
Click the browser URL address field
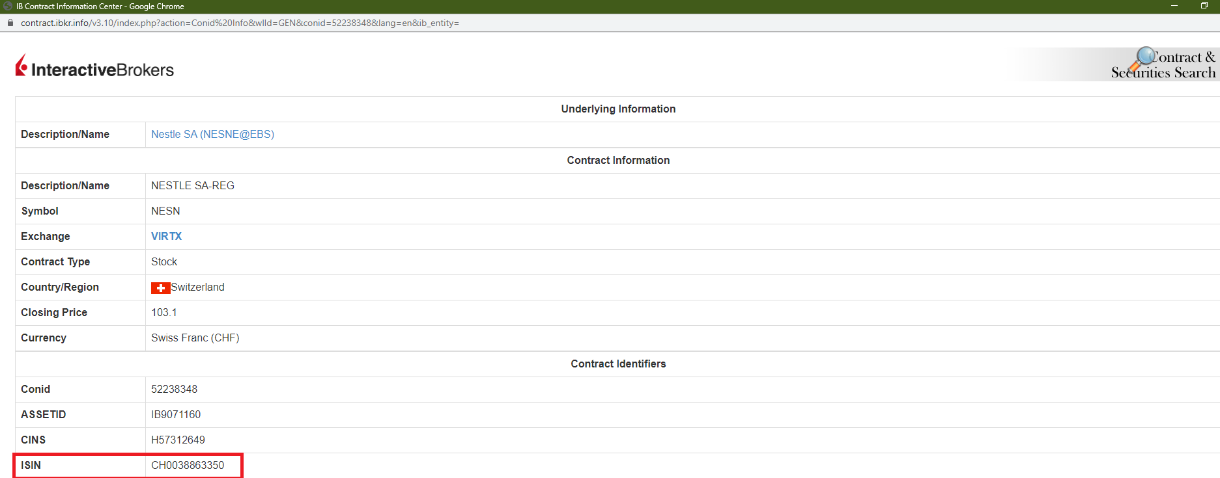click(x=240, y=23)
